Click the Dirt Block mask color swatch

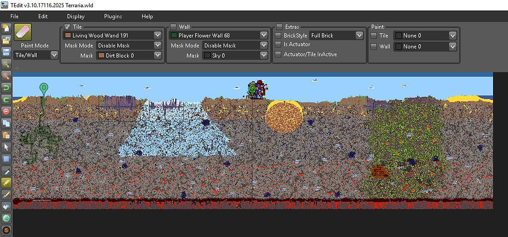click(x=102, y=55)
